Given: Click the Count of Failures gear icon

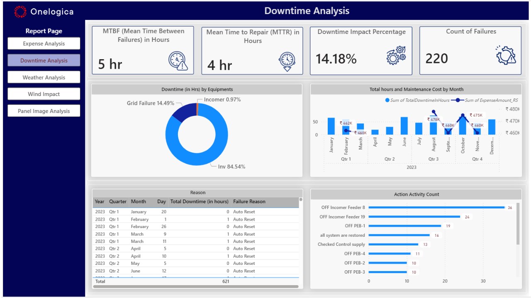Looking at the screenshot, I should point(506,55).
